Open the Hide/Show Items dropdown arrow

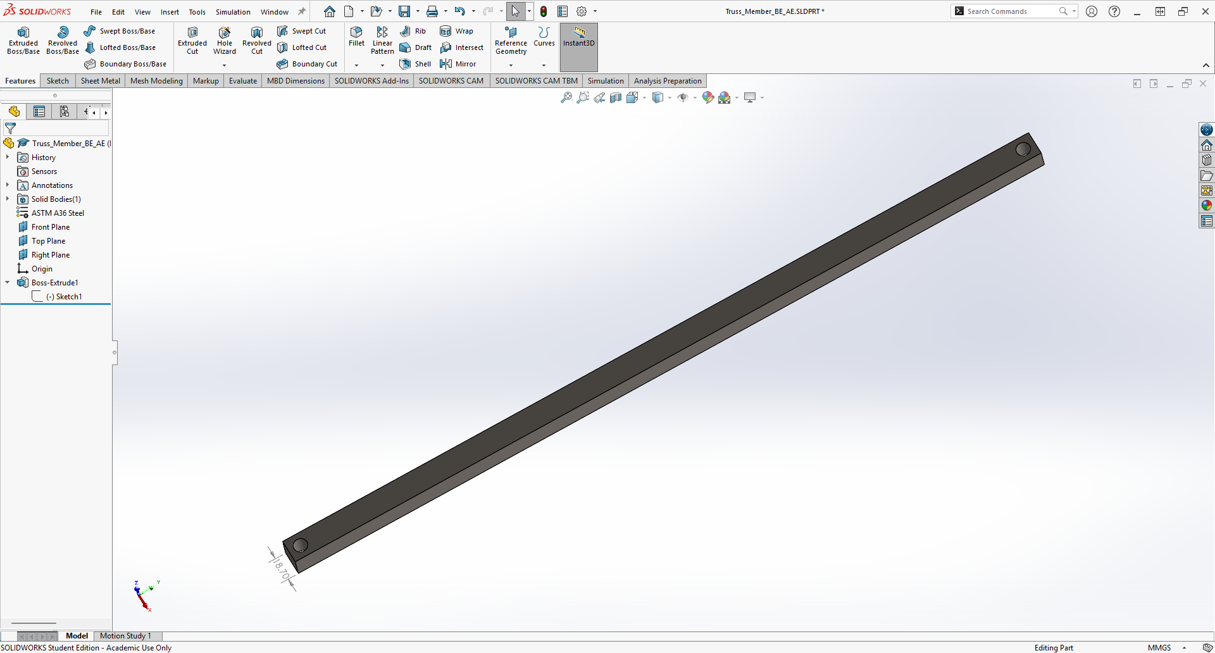tap(695, 97)
